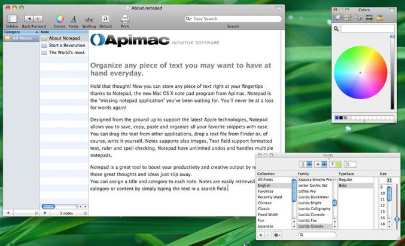The image size is (405, 246).
Task: Click the current color preview bar
Action: 367,29
